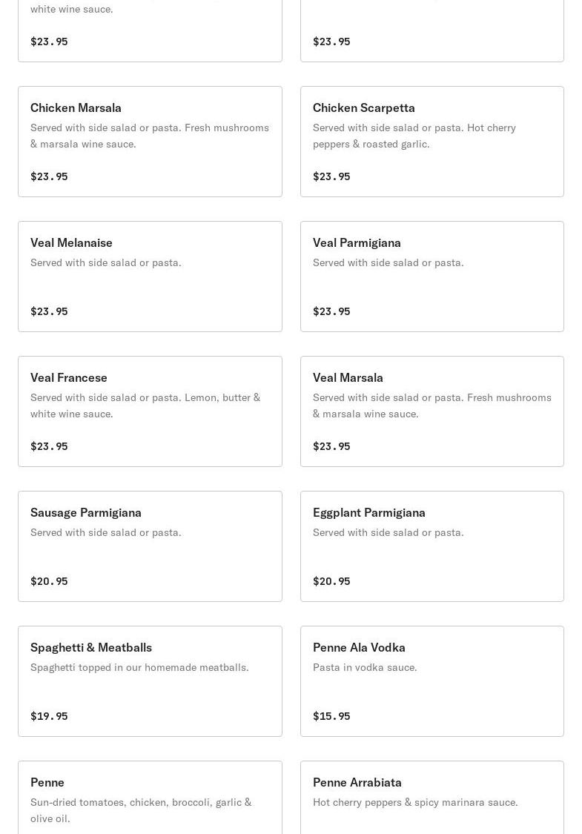Open the Veal Francese menu card

point(150,411)
